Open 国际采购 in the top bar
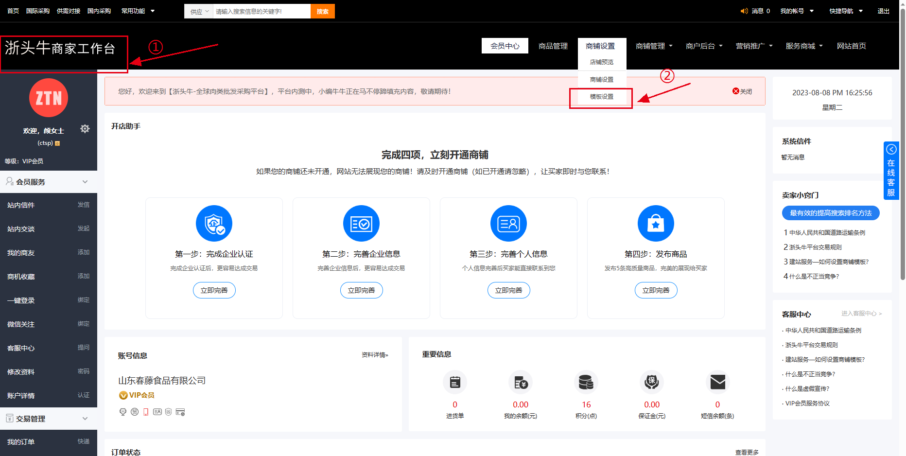The width and height of the screenshot is (906, 456). (x=38, y=11)
